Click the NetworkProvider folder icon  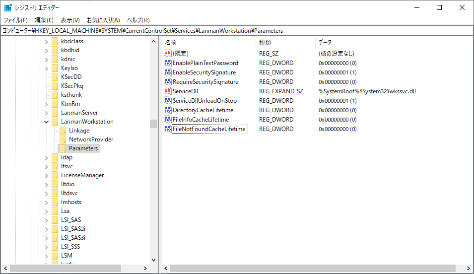(63, 139)
